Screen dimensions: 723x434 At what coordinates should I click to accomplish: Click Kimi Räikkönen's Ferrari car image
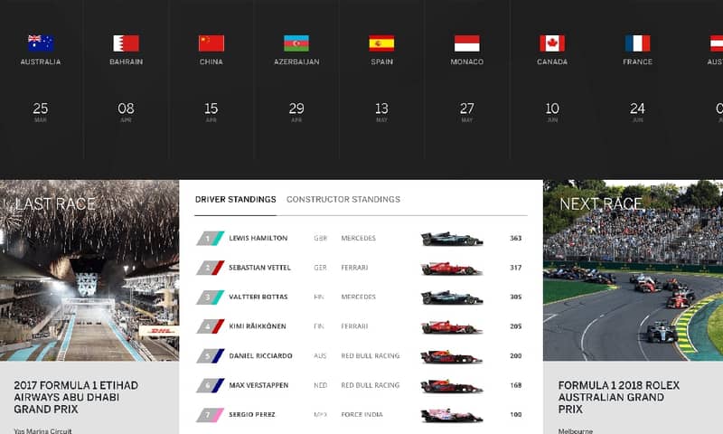[x=451, y=327]
